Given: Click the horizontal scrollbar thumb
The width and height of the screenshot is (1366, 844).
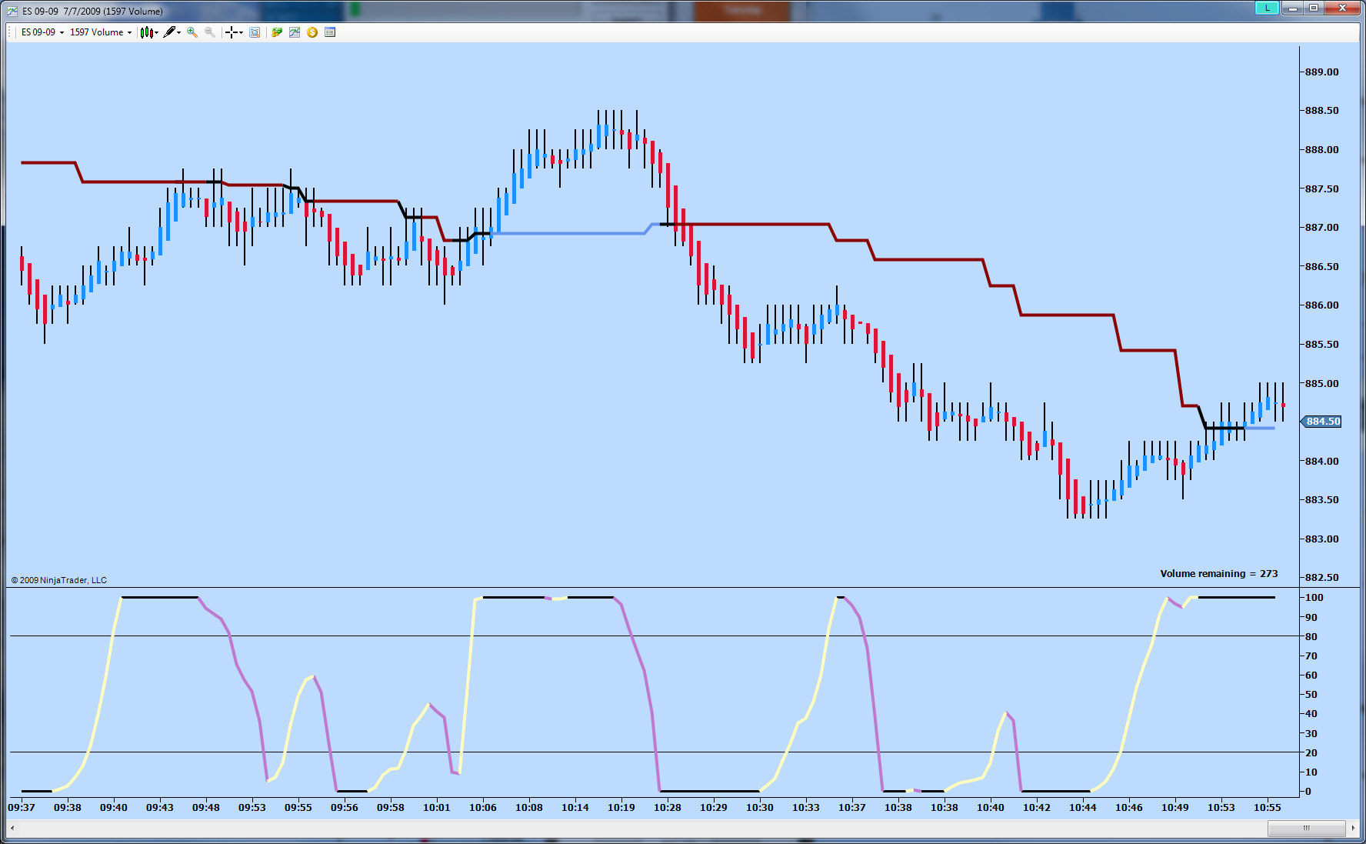Looking at the screenshot, I should click(x=1306, y=828).
